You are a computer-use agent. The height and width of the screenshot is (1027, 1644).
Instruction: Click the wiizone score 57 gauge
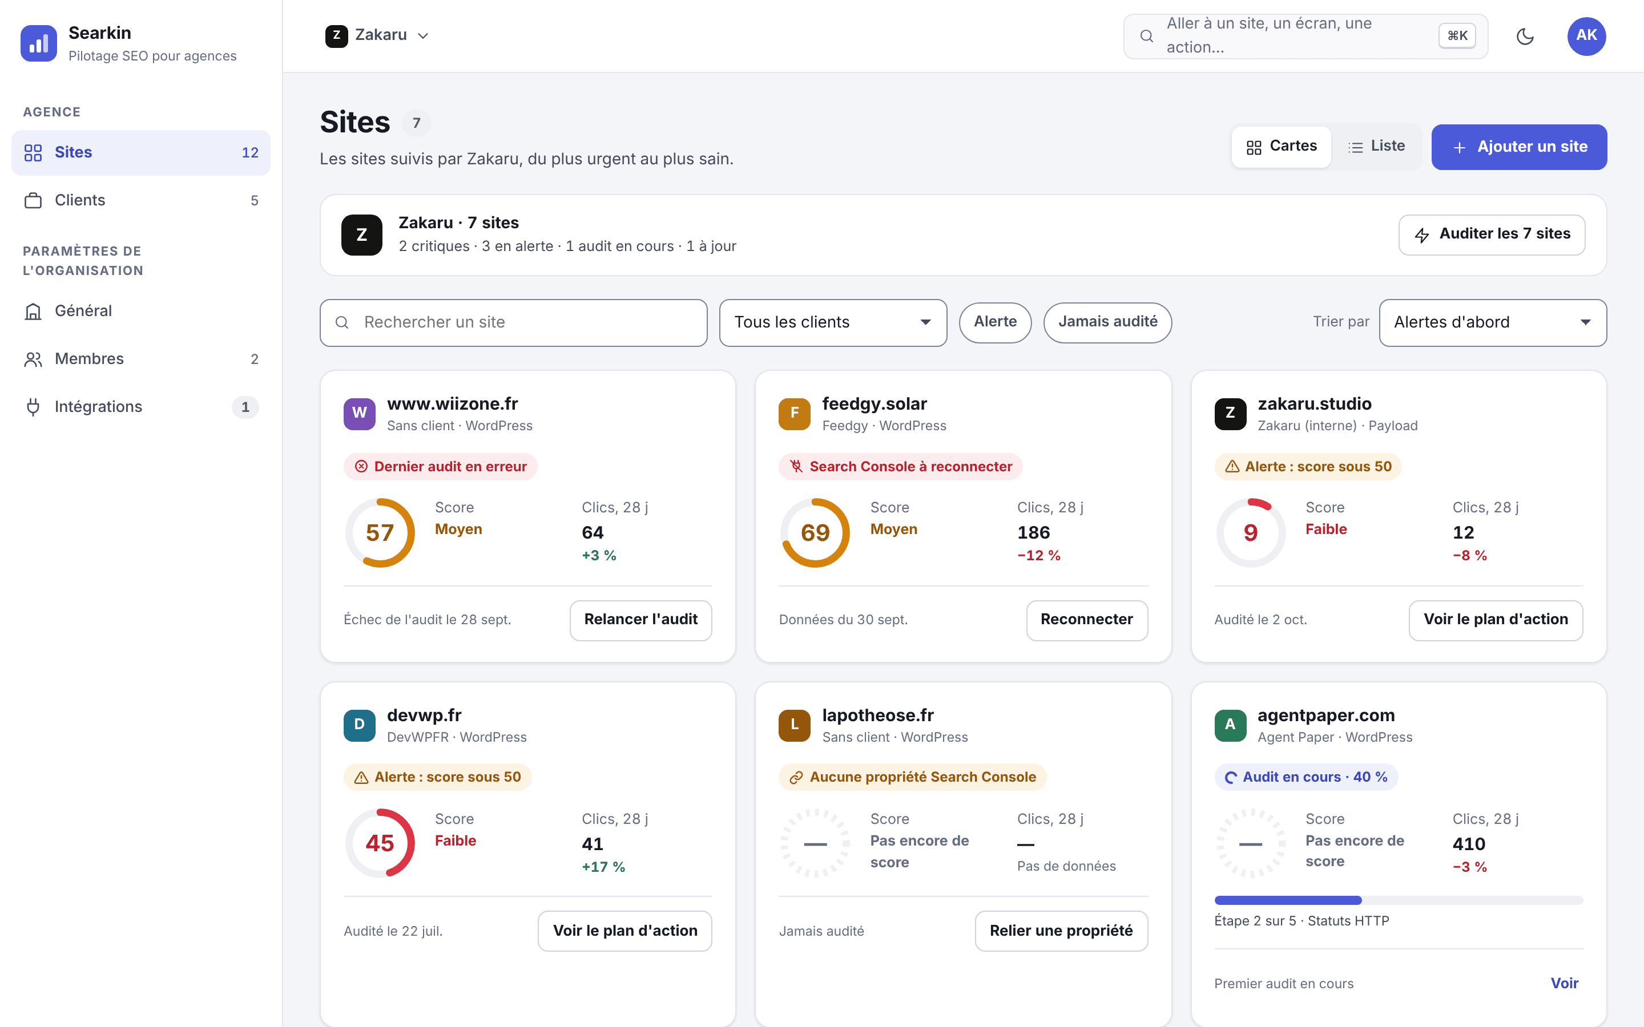tap(380, 533)
